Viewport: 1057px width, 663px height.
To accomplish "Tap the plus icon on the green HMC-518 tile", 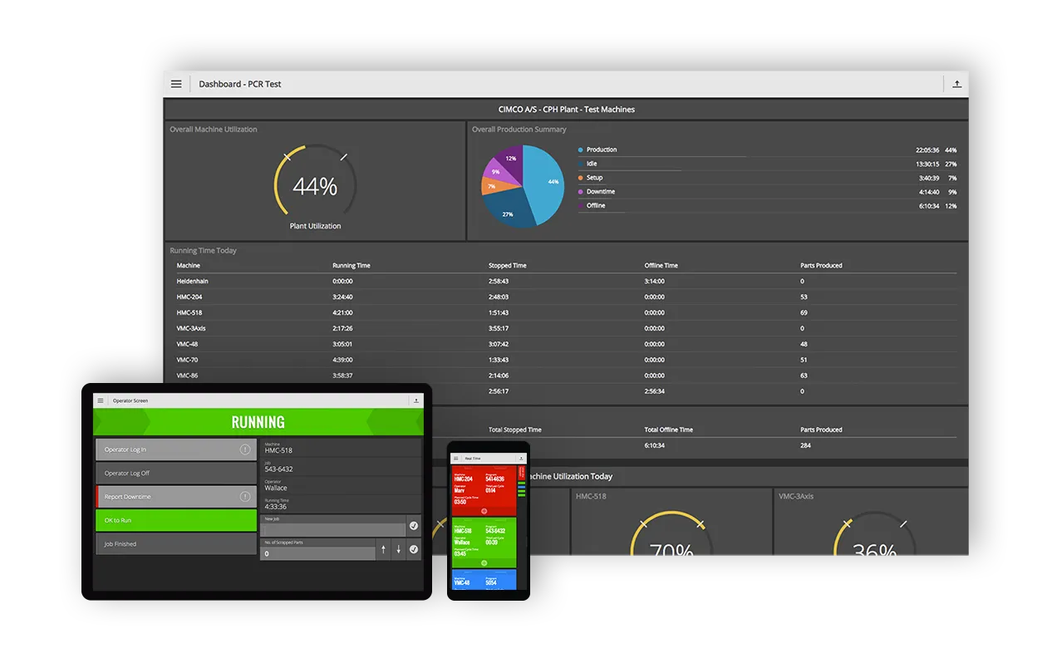I will [484, 562].
